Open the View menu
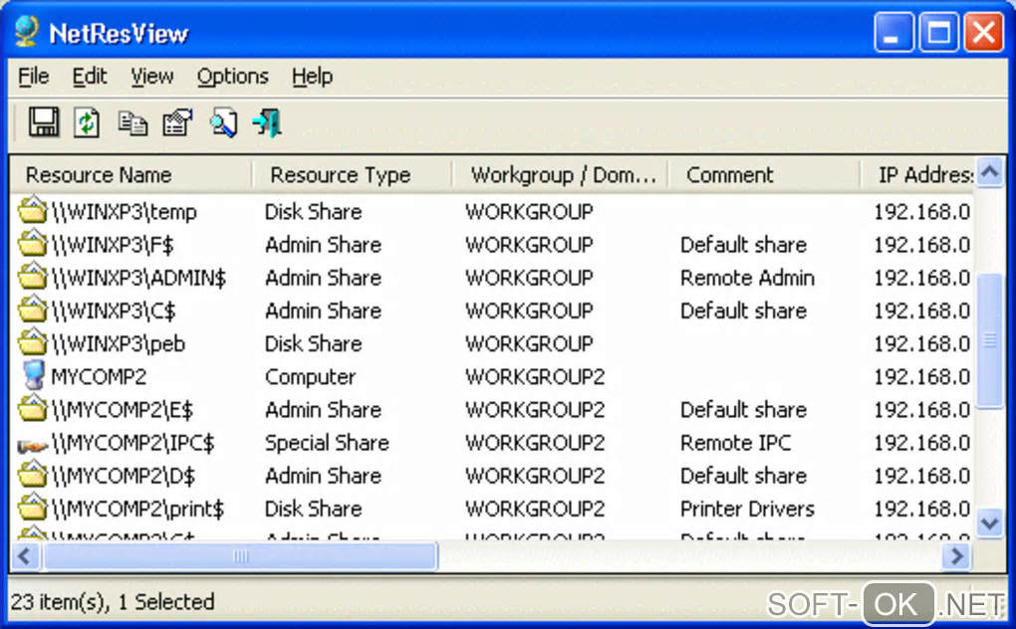Screen dimensions: 1016x629 pos(152,77)
